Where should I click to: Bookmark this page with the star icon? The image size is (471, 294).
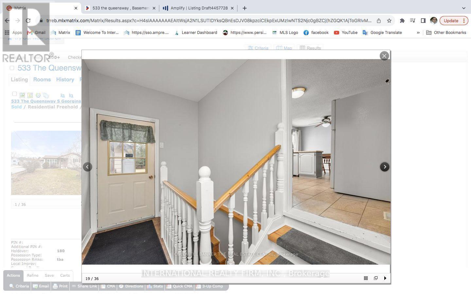[x=389, y=21]
